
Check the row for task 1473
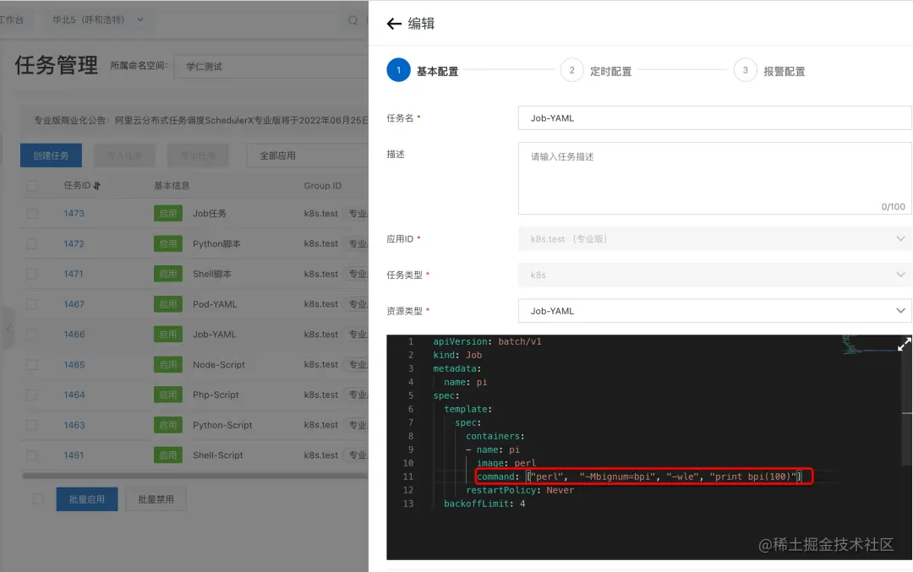(31, 214)
